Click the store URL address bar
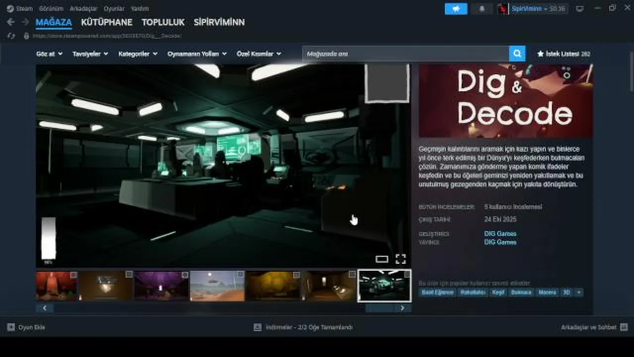 [x=107, y=36]
